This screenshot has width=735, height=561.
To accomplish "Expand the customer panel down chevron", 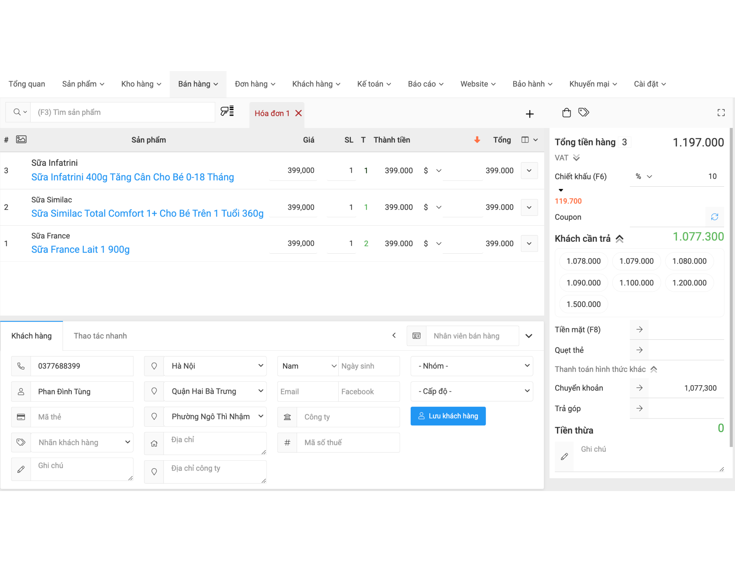I will (x=529, y=336).
